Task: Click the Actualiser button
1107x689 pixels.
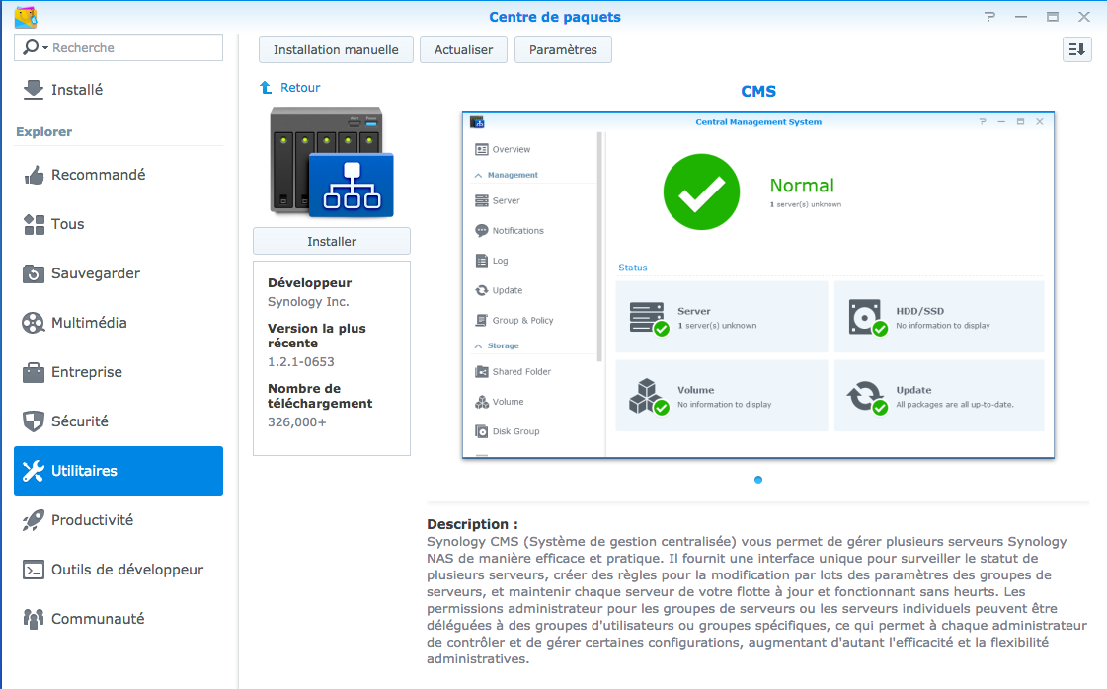Action: [x=464, y=49]
